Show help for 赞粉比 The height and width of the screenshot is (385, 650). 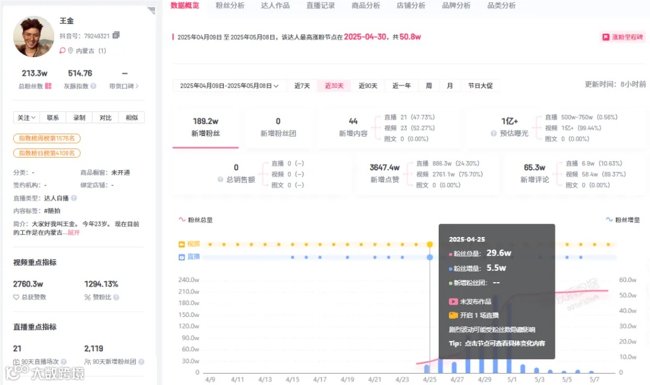(116, 297)
